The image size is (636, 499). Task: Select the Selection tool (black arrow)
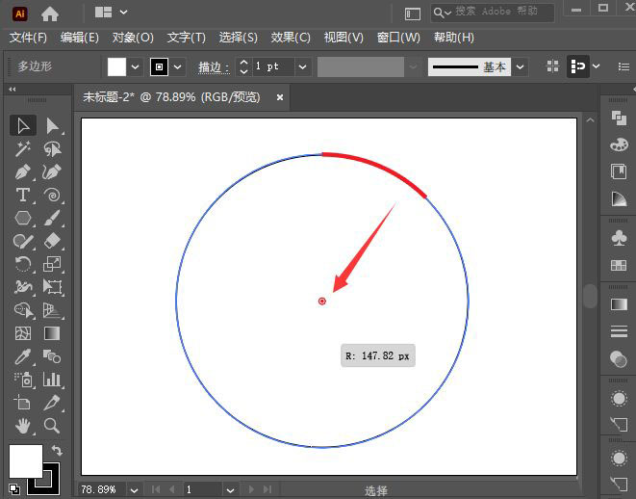click(x=23, y=125)
